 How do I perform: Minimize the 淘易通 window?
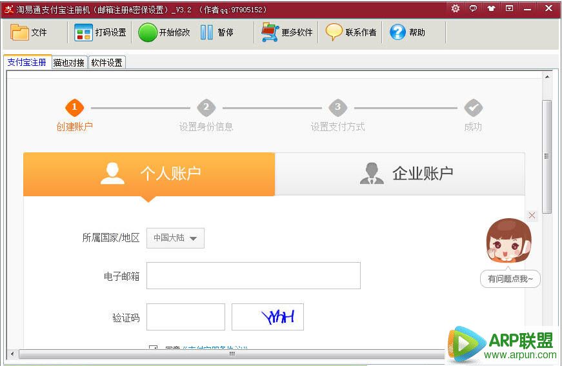[527, 9]
